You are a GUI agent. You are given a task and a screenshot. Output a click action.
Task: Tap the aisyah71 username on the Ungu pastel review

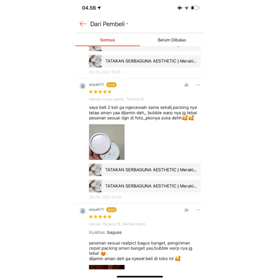(96, 84)
